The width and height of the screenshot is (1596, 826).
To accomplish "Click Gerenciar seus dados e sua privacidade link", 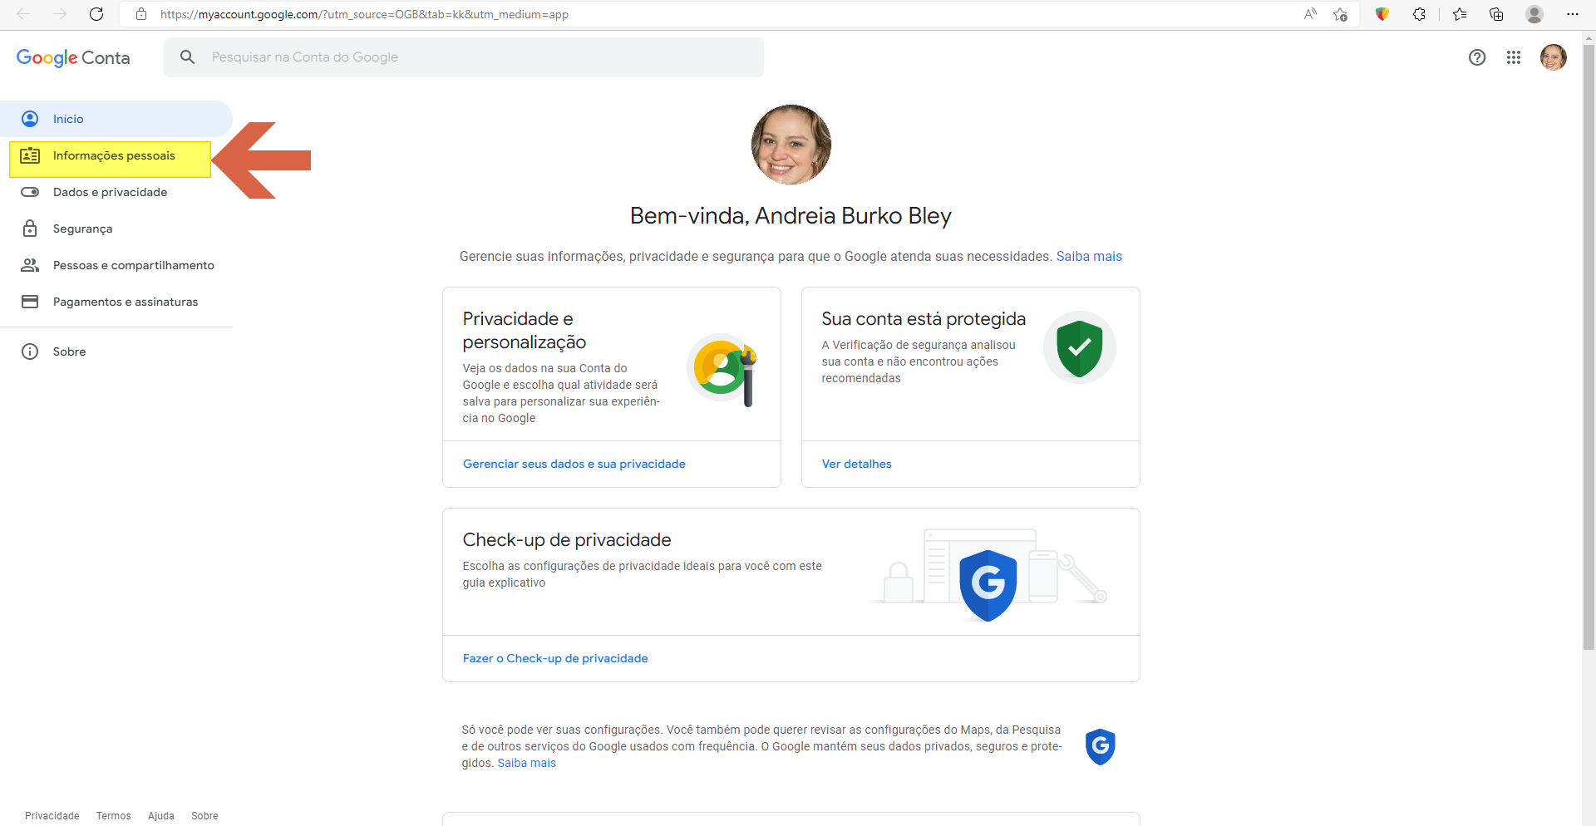I will click(574, 464).
